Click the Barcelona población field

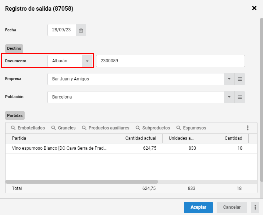(x=136, y=97)
